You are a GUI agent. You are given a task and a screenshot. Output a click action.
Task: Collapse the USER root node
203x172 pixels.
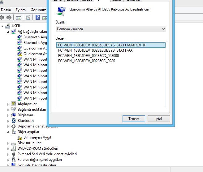[x=2, y=26]
